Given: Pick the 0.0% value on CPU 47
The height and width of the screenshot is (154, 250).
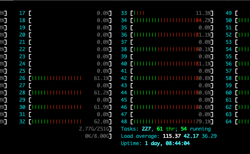Looking at the screenshot, I should click(205, 114).
